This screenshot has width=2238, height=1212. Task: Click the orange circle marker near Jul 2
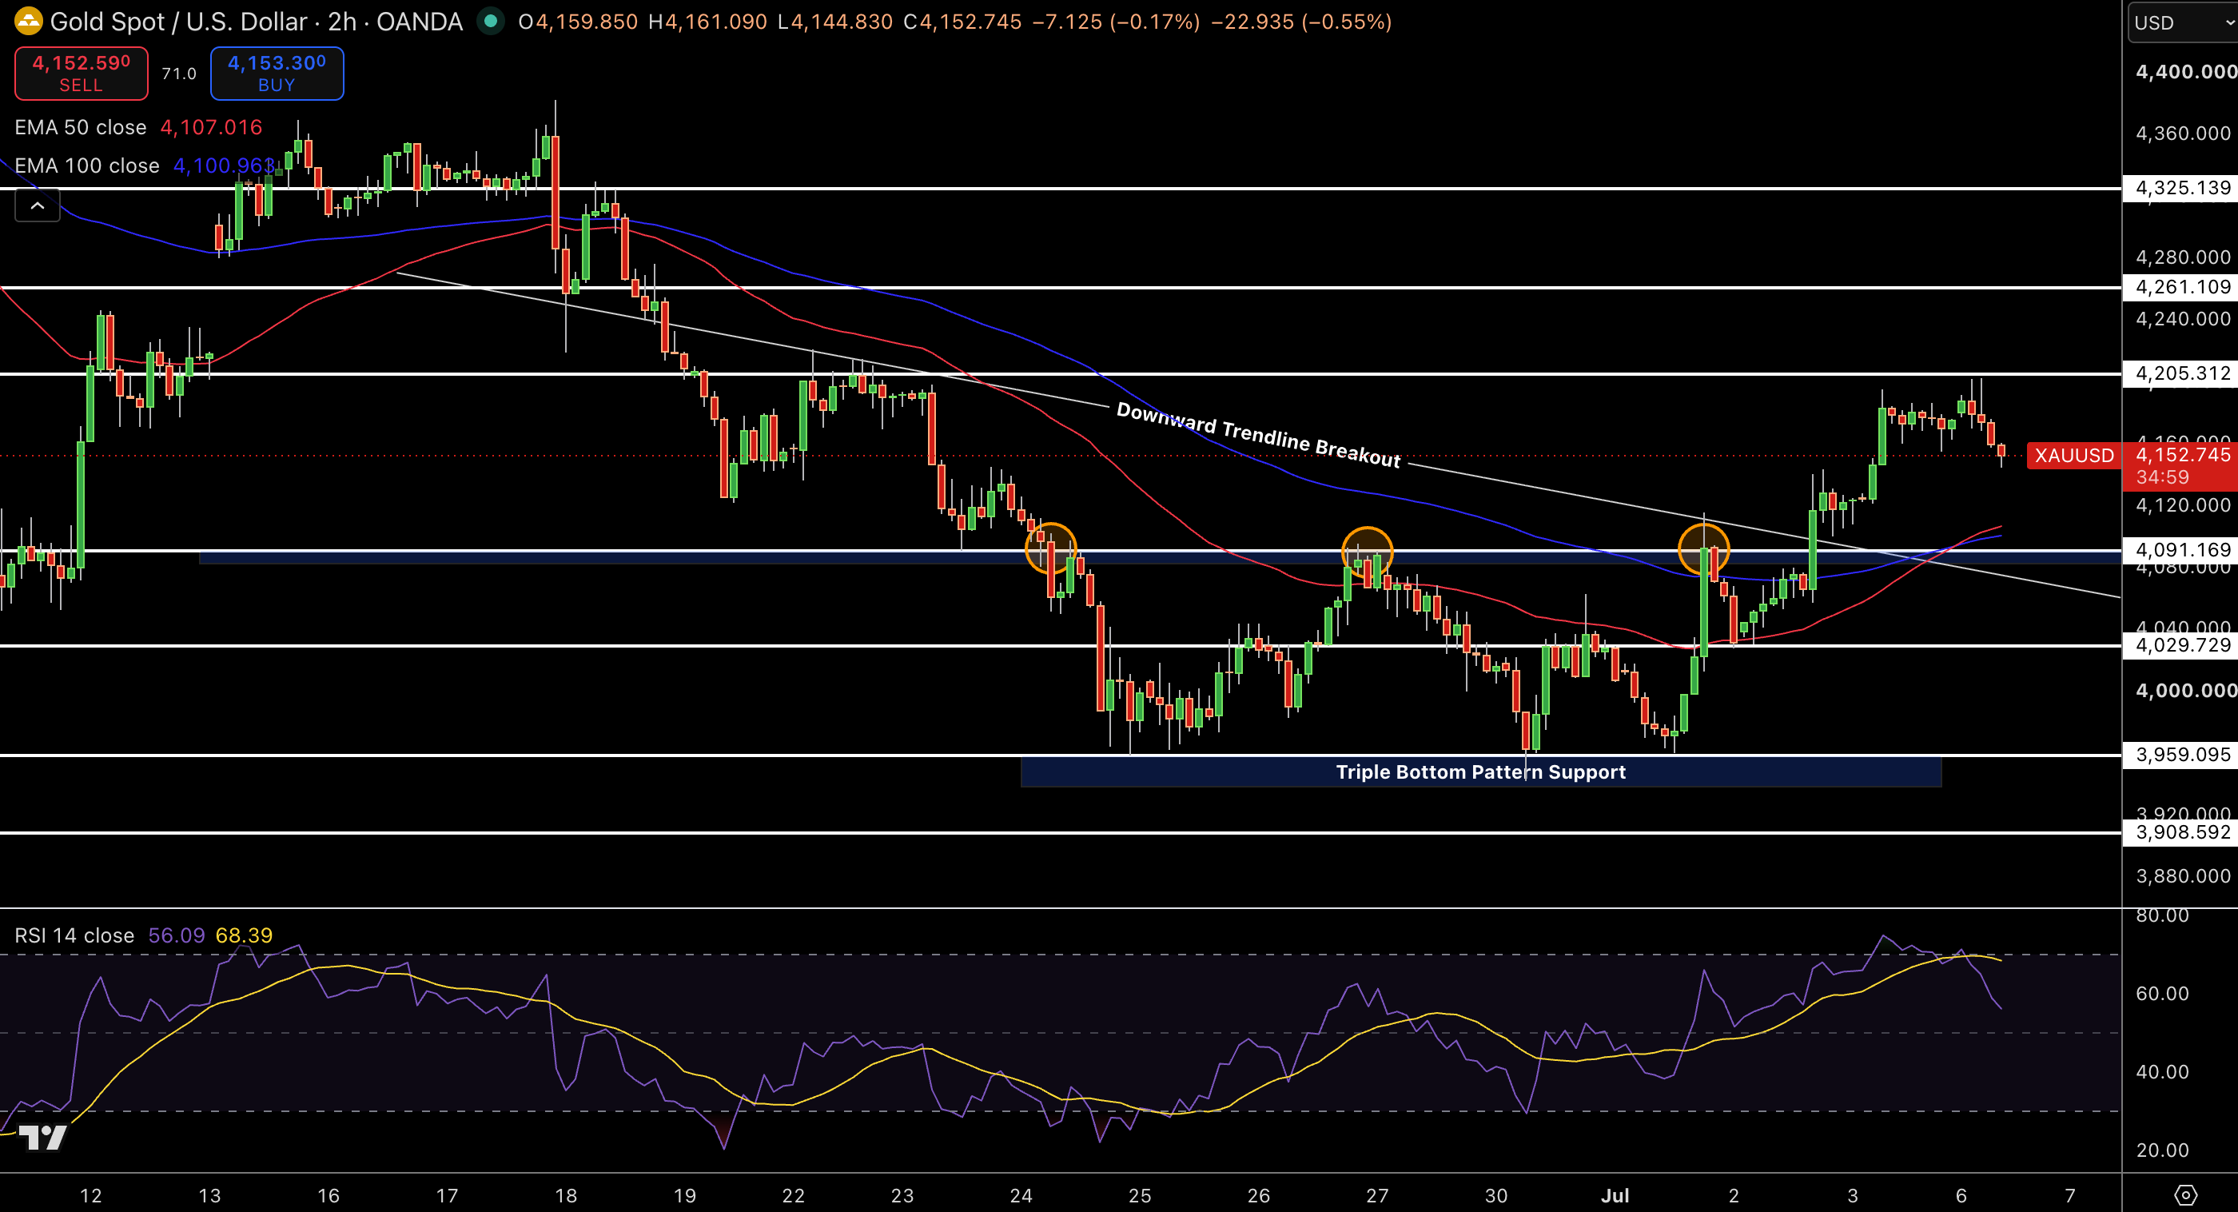click(1704, 549)
